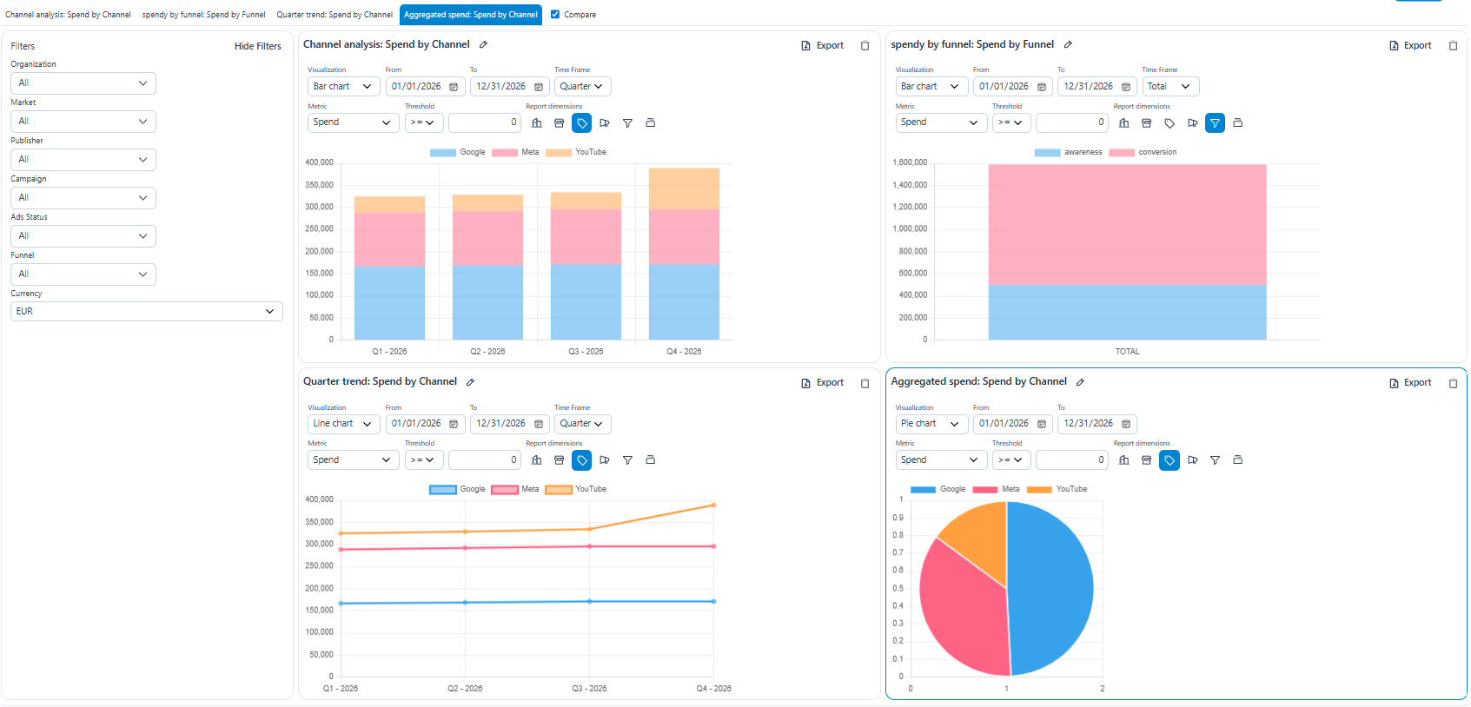Toggle the funnel dimension in spendy by funnel
Viewport: 1471px width, 707px height.
coord(1215,123)
